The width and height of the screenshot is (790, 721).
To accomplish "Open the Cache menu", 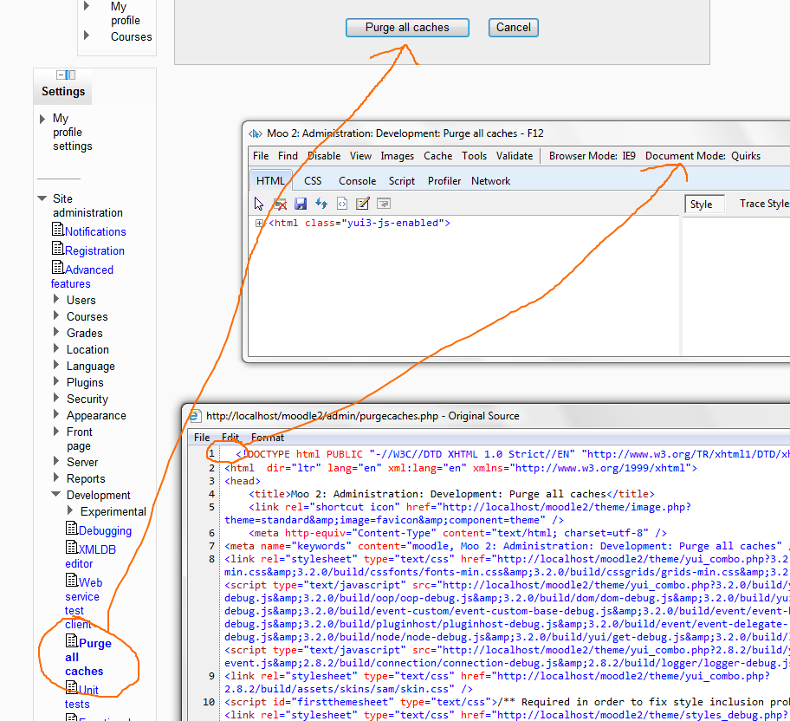I will click(x=437, y=156).
